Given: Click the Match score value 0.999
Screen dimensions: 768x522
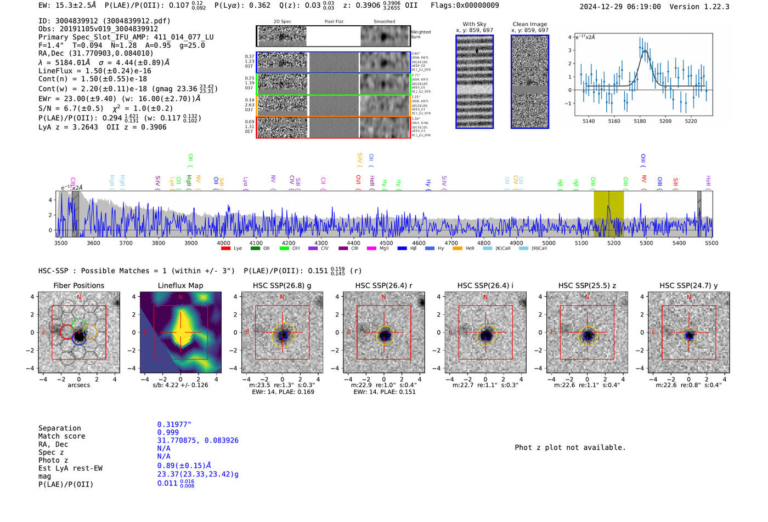Looking at the screenshot, I should [x=168, y=433].
